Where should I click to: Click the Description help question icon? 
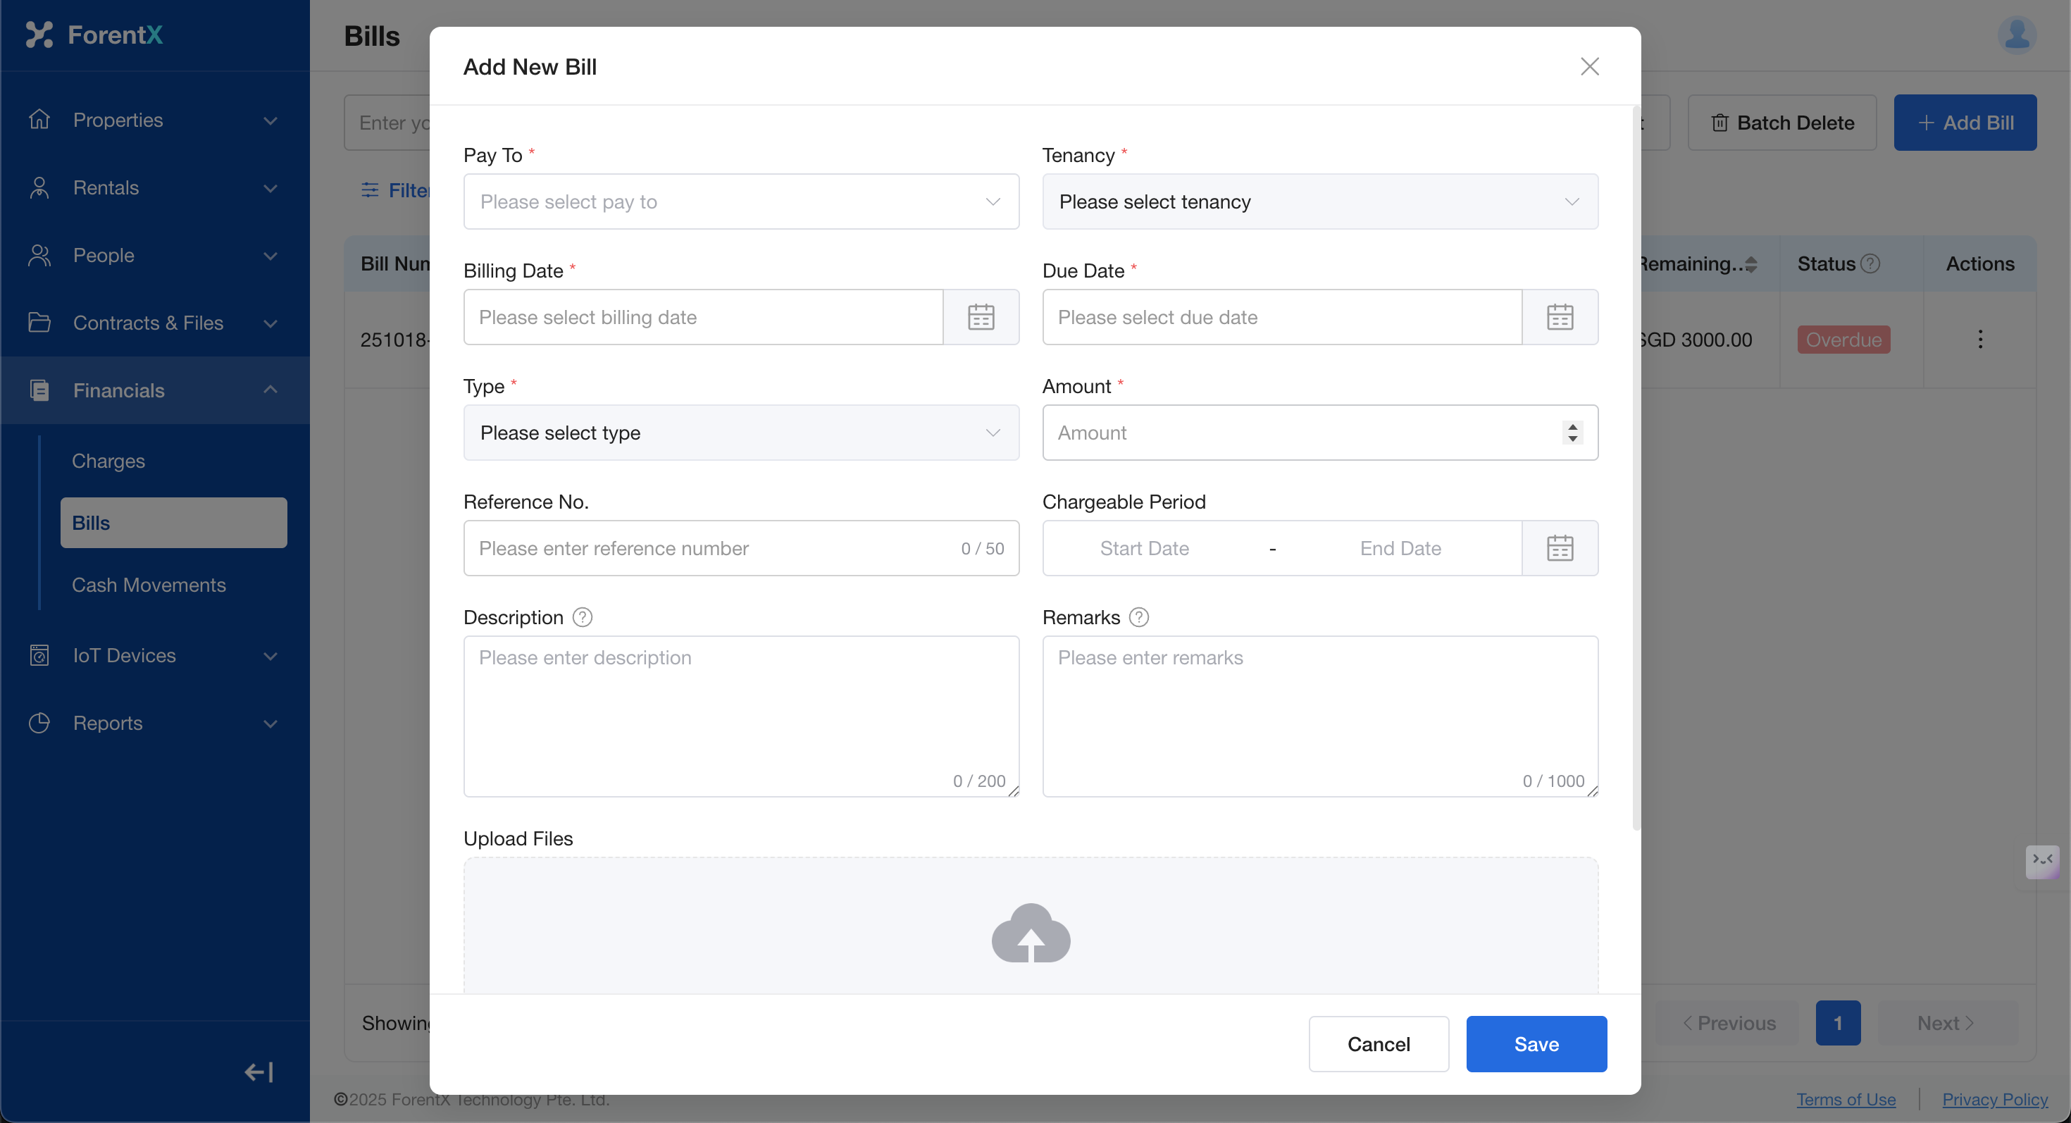pyautogui.click(x=582, y=617)
